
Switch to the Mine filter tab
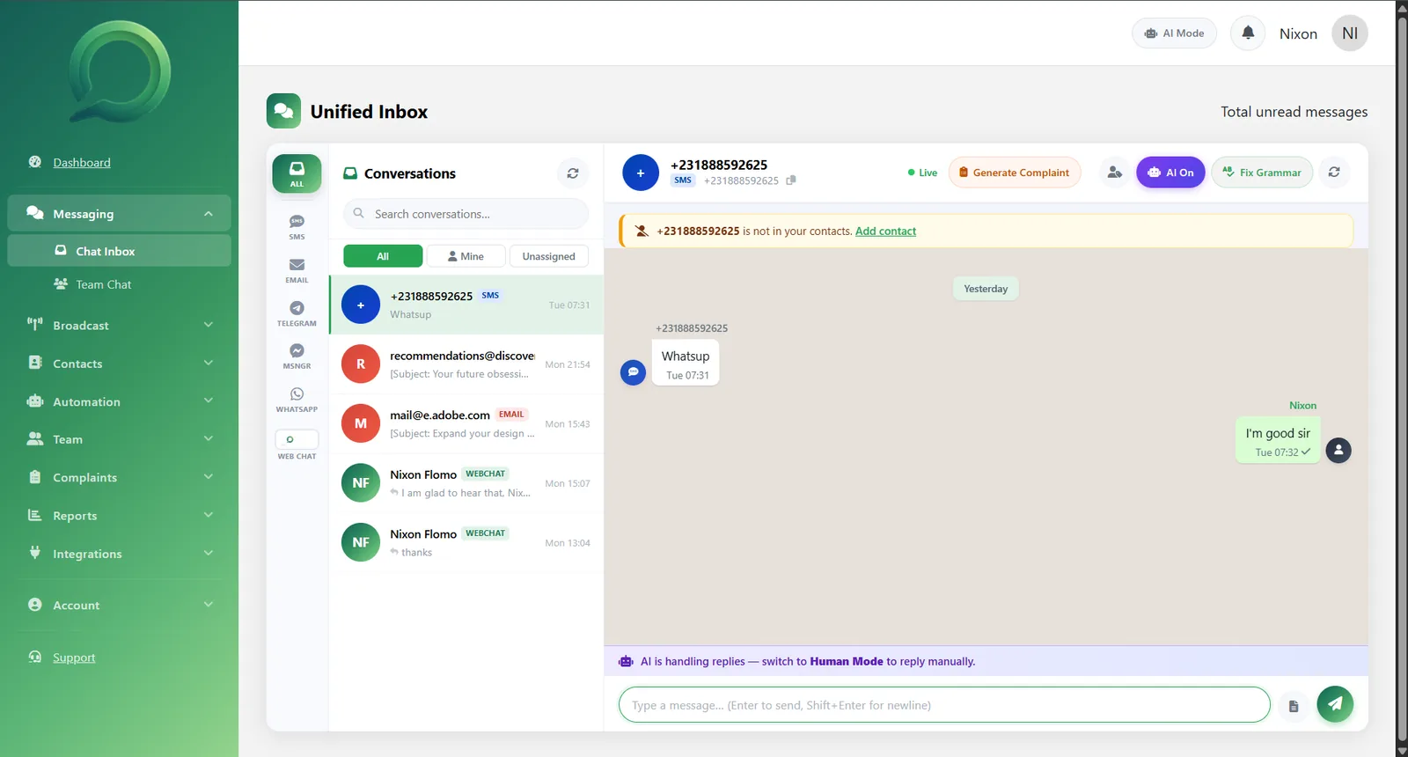tap(466, 256)
